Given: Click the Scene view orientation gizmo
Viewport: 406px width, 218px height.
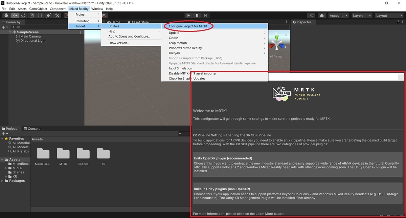Looking at the screenshot, I should pos(277,43).
